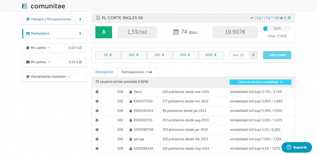The height and width of the screenshot is (155, 317).
Task: Refresh the Mi cartera balance
Action: [x=80, y=62]
